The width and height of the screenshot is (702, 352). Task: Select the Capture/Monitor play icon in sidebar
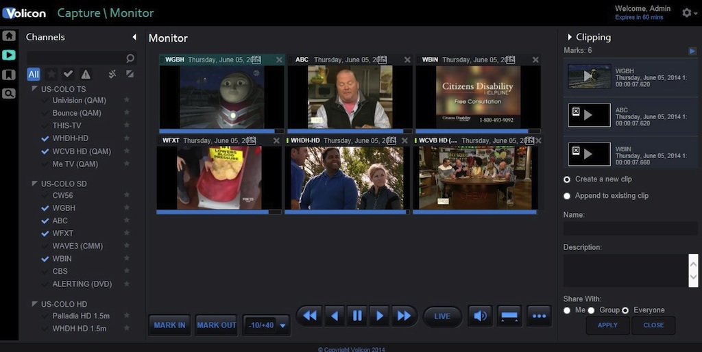coord(9,55)
